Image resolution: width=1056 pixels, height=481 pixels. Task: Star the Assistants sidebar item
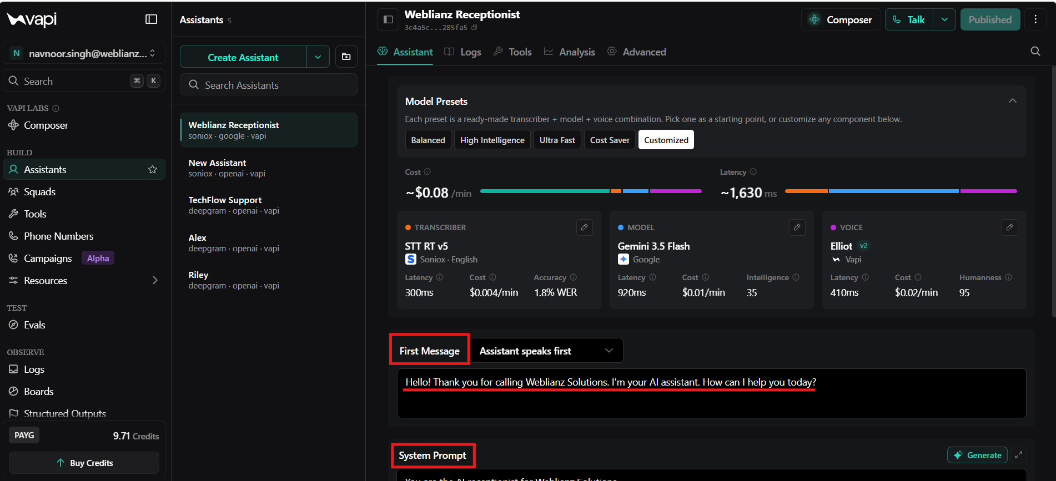point(153,170)
